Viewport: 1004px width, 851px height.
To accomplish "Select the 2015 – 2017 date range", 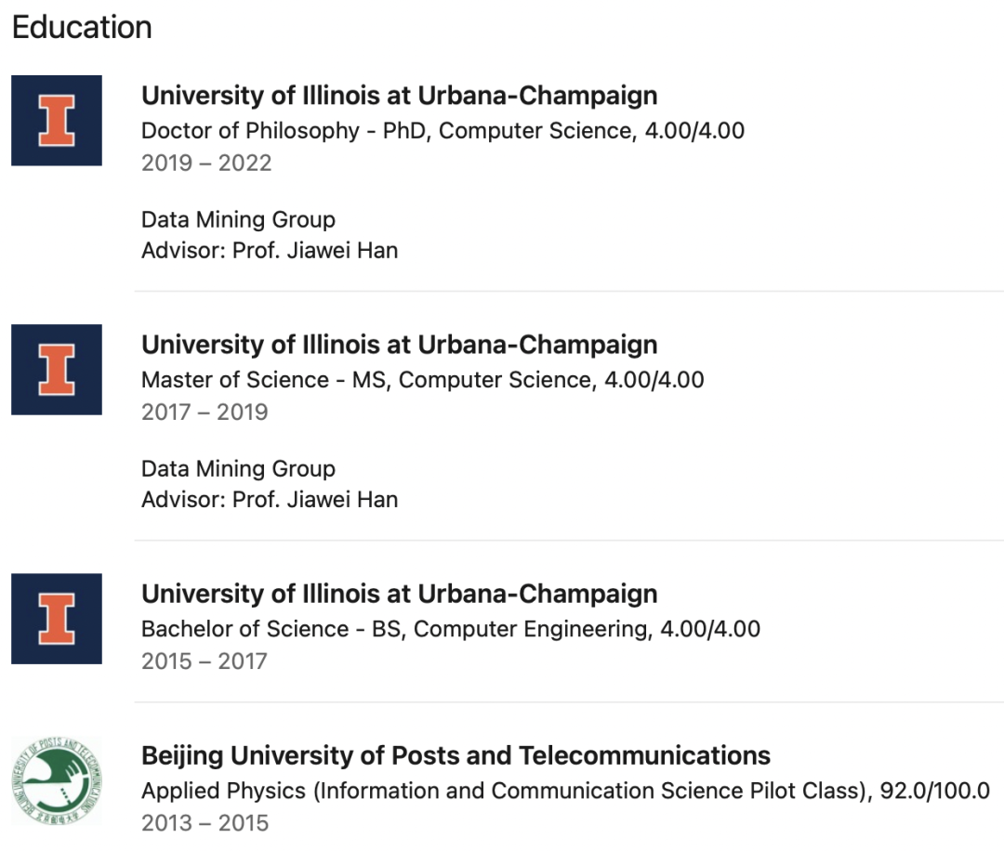I will pyautogui.click(x=205, y=661).
